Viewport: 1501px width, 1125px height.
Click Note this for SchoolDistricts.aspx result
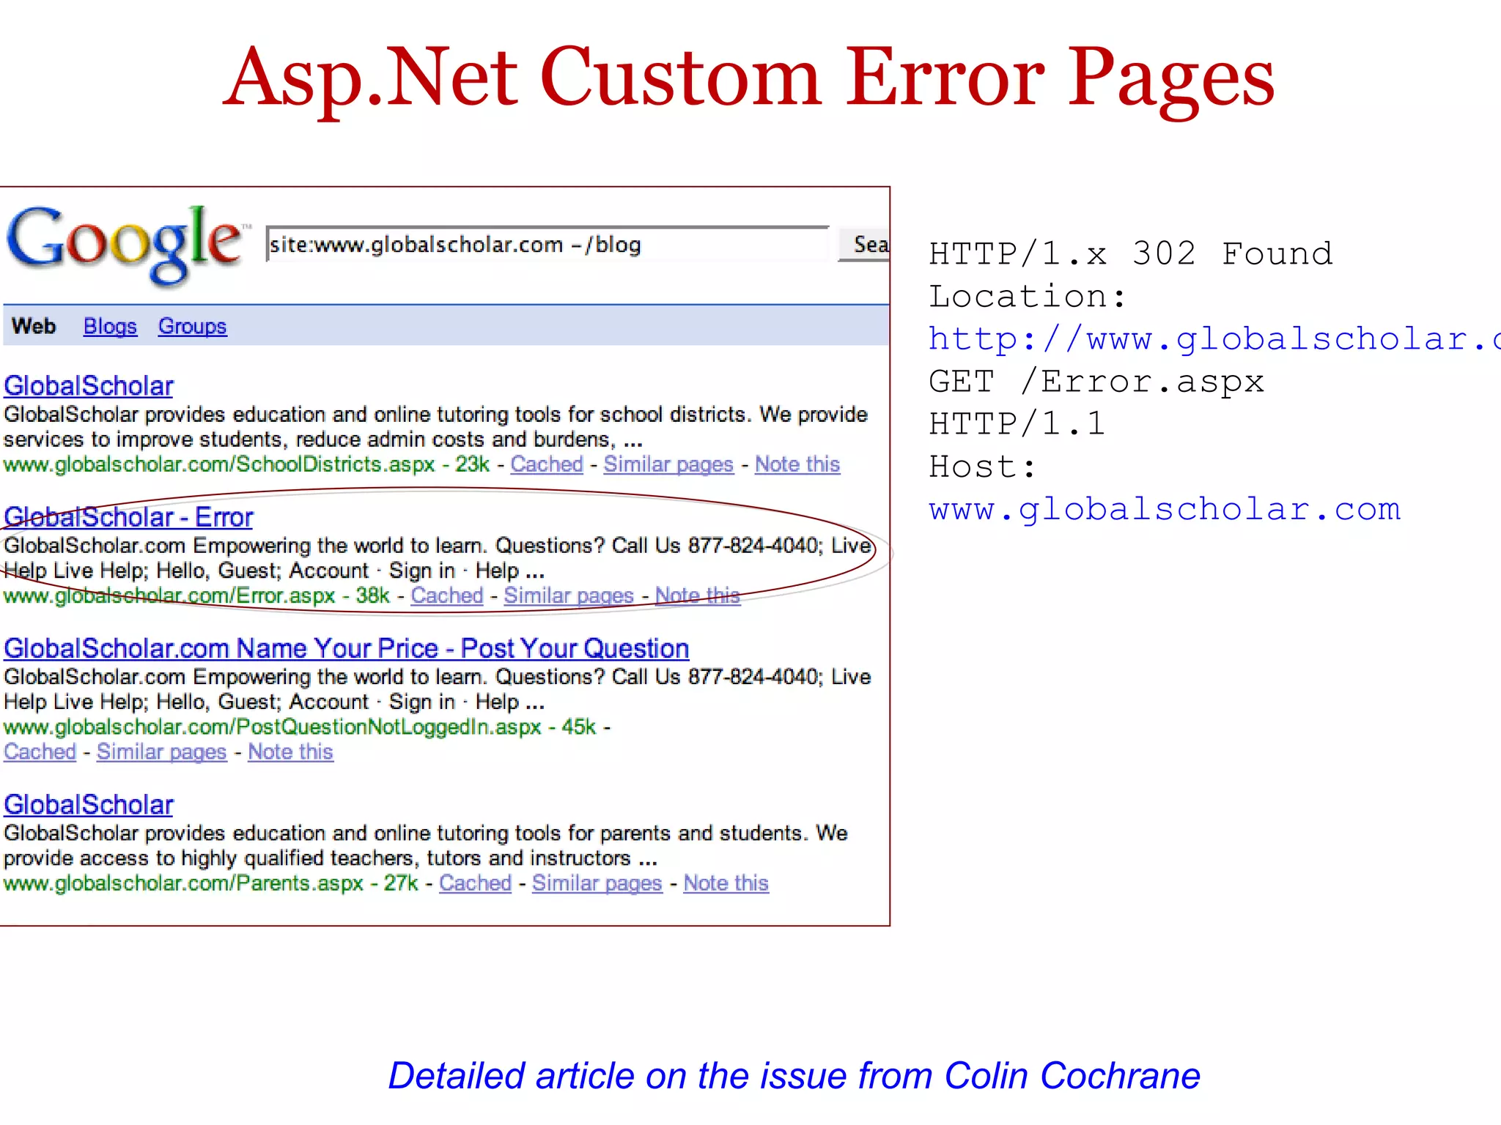tap(797, 464)
